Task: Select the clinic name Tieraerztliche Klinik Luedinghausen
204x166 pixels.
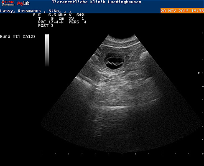Action: pyautogui.click(x=97, y=2)
